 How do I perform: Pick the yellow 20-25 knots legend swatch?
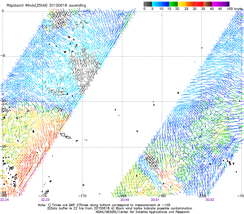(182, 4)
